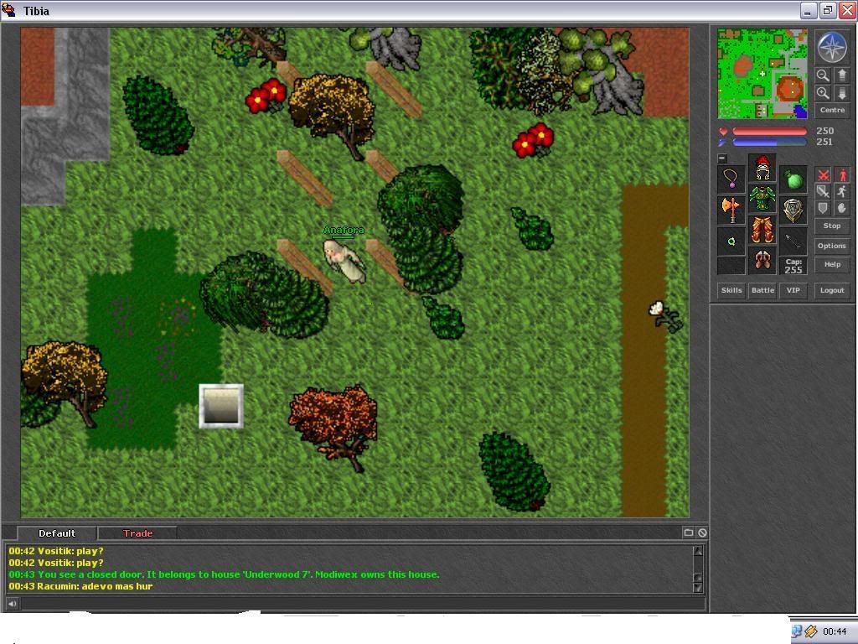Open the Battle list
Image resolution: width=858 pixels, height=644 pixels.
(x=762, y=290)
